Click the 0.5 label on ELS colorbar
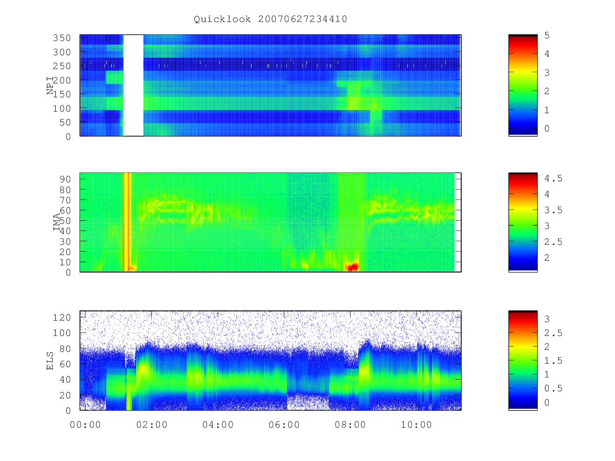 click(x=552, y=388)
